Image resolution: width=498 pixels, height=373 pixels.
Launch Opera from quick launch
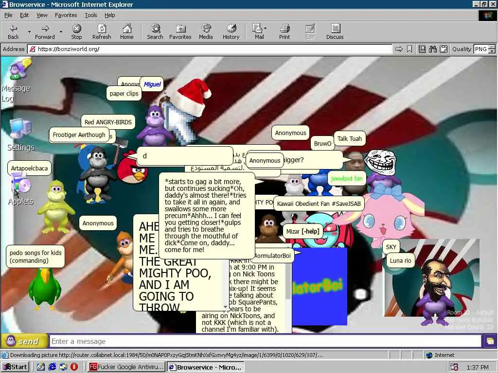74,367
